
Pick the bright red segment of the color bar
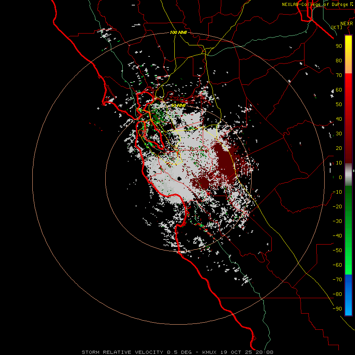[x=348, y=83]
